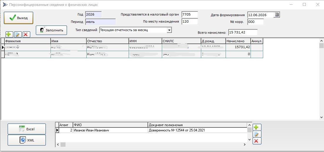Click the Аннул. column header

coord(257,41)
